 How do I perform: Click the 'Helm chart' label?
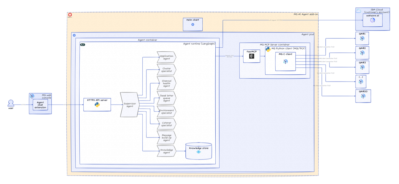pos(193,20)
